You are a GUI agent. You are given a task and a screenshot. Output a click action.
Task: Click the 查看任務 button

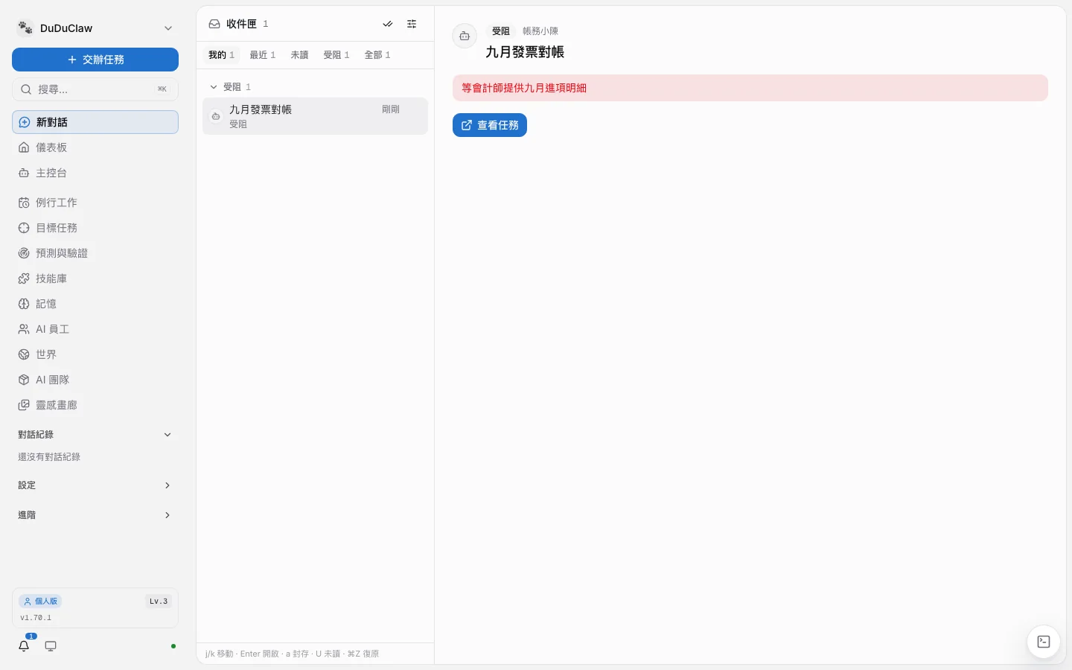pyautogui.click(x=490, y=125)
